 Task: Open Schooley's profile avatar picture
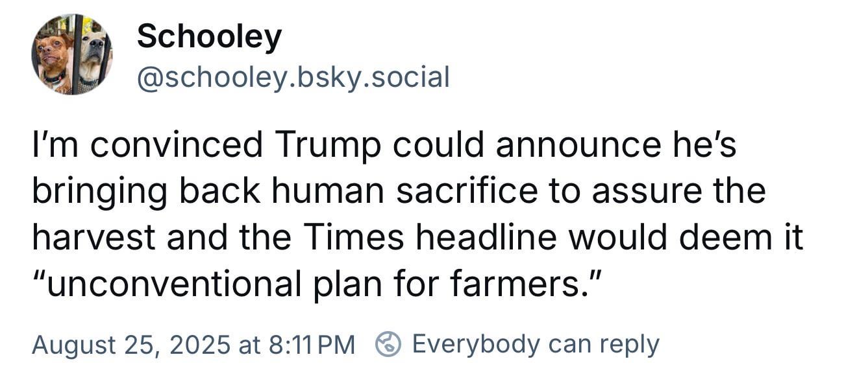(x=72, y=54)
